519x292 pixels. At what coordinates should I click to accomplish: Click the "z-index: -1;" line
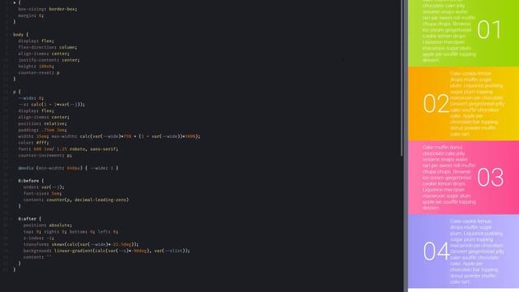coord(38,238)
